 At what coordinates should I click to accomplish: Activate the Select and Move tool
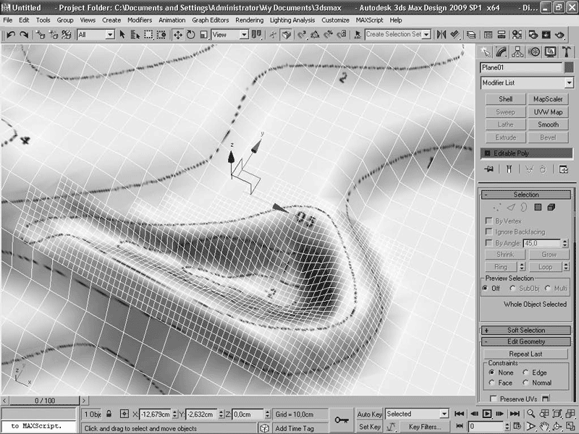(177, 35)
